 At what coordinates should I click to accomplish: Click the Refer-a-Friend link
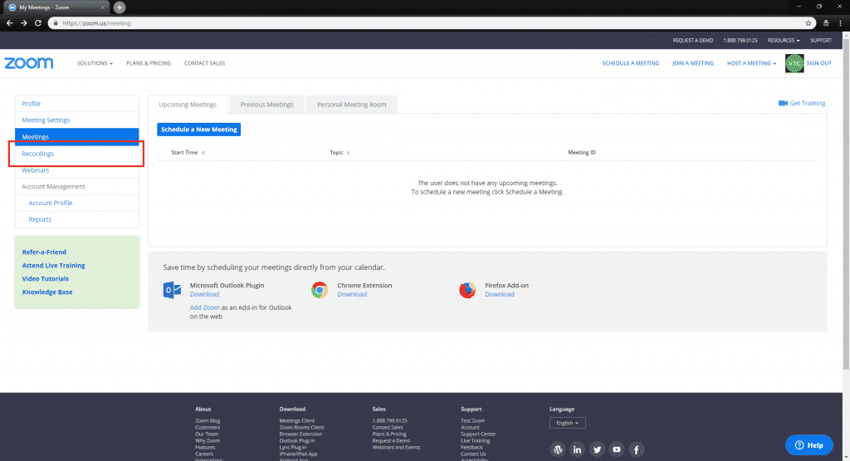[x=44, y=253]
